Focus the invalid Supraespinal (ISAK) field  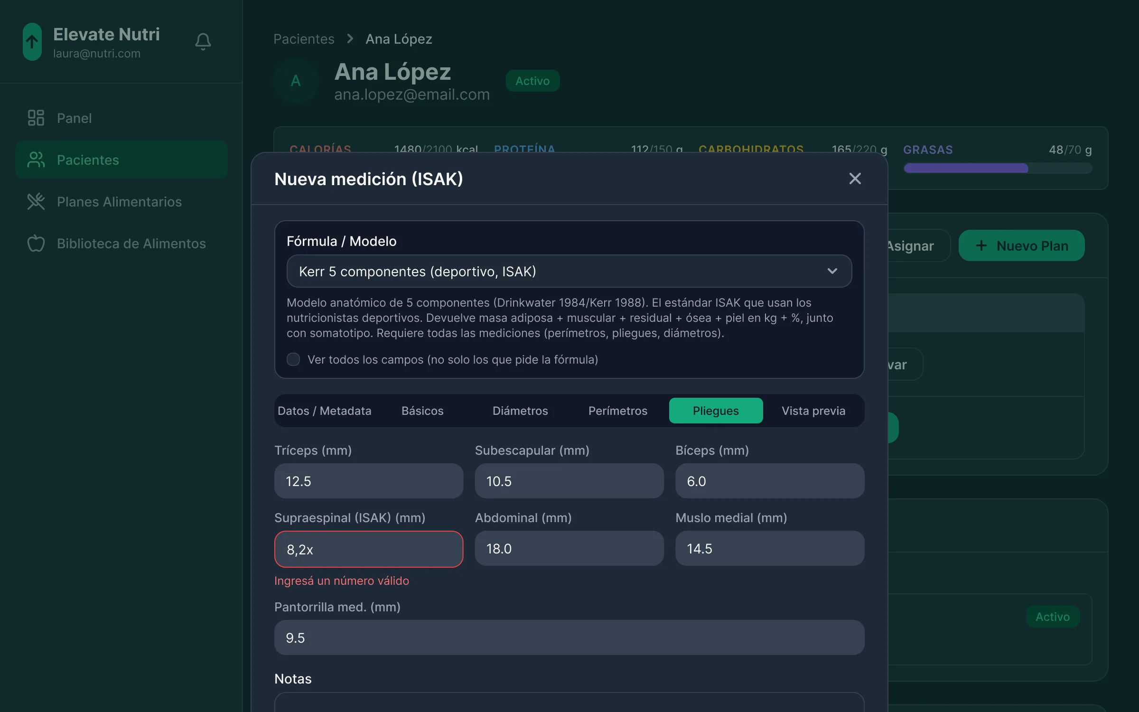point(368,549)
